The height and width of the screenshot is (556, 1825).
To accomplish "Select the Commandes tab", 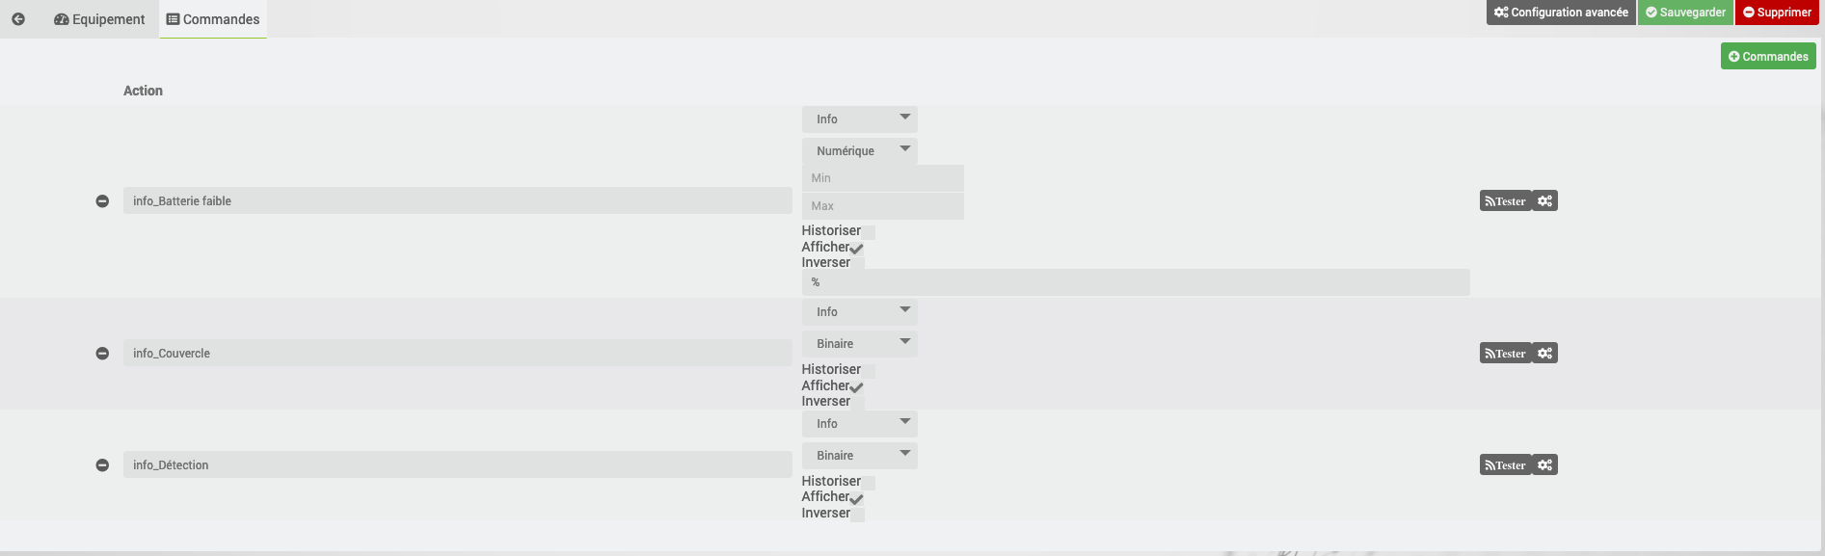I will pyautogui.click(x=213, y=19).
